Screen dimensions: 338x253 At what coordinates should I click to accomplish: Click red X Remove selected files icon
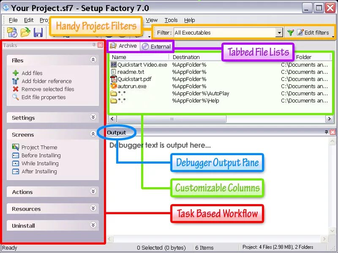(x=16, y=89)
